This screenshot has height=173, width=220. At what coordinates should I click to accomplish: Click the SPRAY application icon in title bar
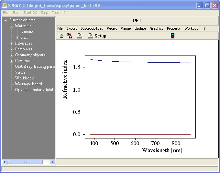(x=5, y=5)
